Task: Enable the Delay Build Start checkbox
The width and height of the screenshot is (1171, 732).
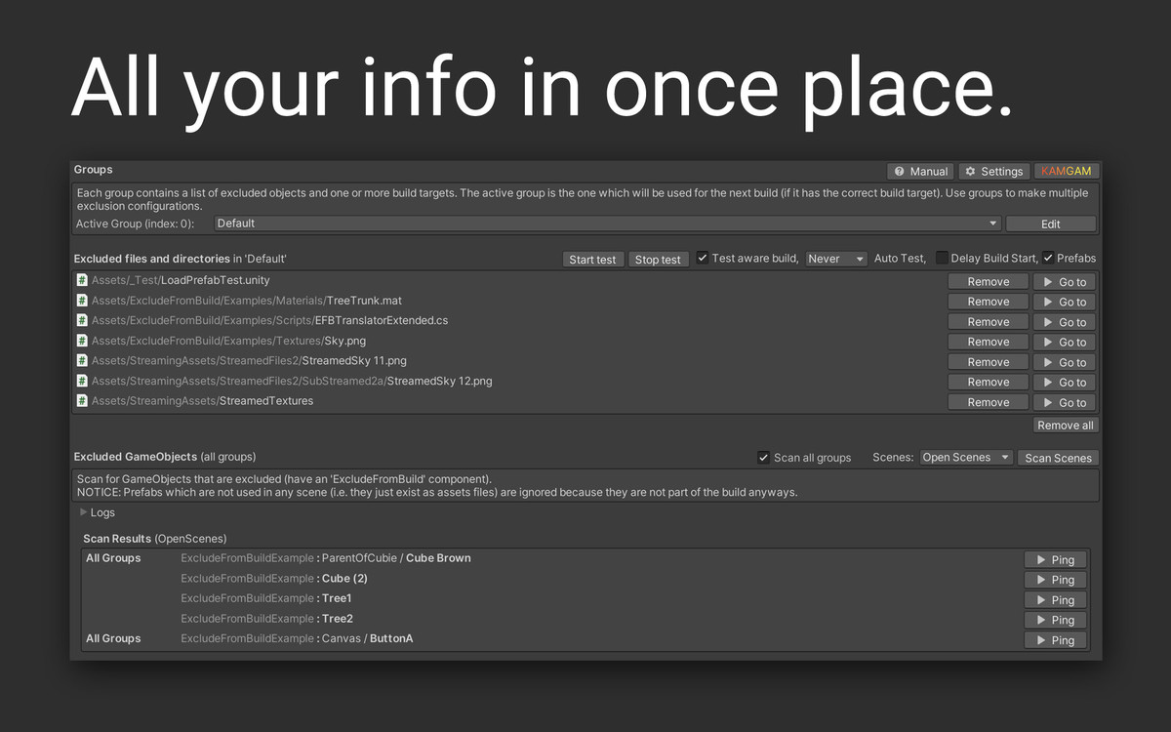Action: coord(941,259)
